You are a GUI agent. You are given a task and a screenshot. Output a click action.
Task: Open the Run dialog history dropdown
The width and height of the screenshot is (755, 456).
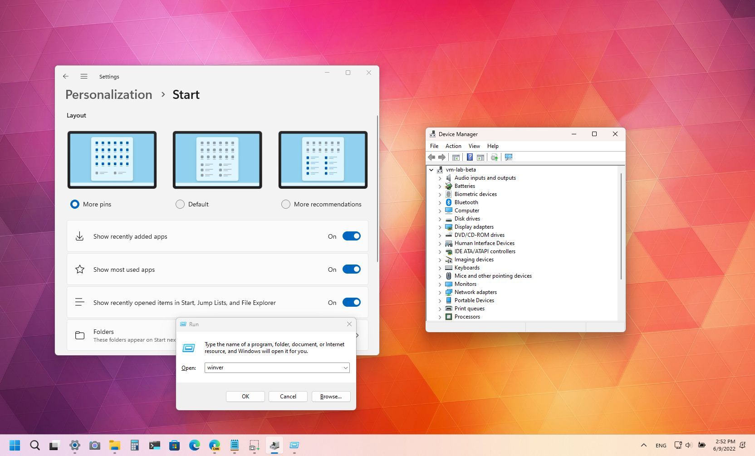point(345,368)
